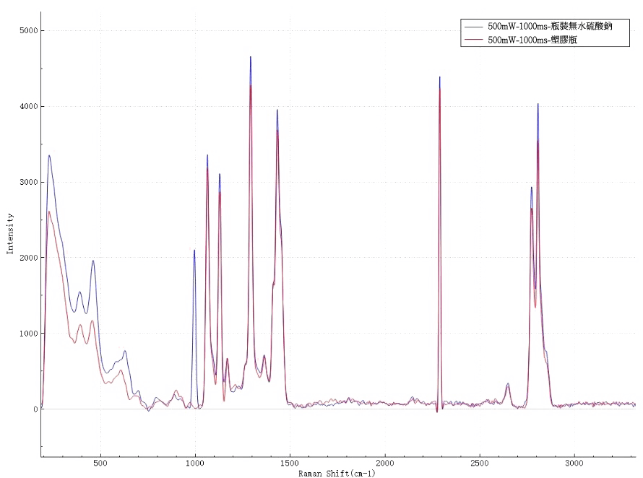Select the 4000 tick label on y-axis

pyautogui.click(x=29, y=107)
